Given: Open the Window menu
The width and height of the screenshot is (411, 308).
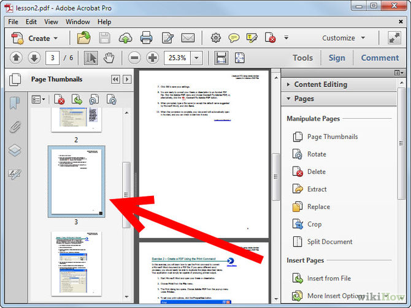Looking at the screenshot, I should [78, 21].
